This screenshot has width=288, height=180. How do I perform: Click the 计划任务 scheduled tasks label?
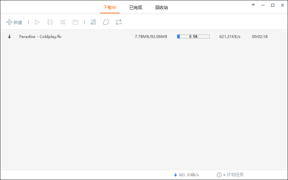(x=235, y=175)
